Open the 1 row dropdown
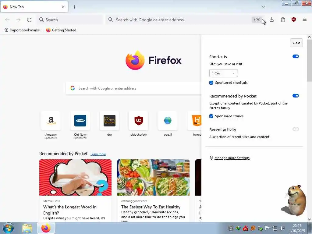This screenshot has height=234, width=312. coord(223,73)
